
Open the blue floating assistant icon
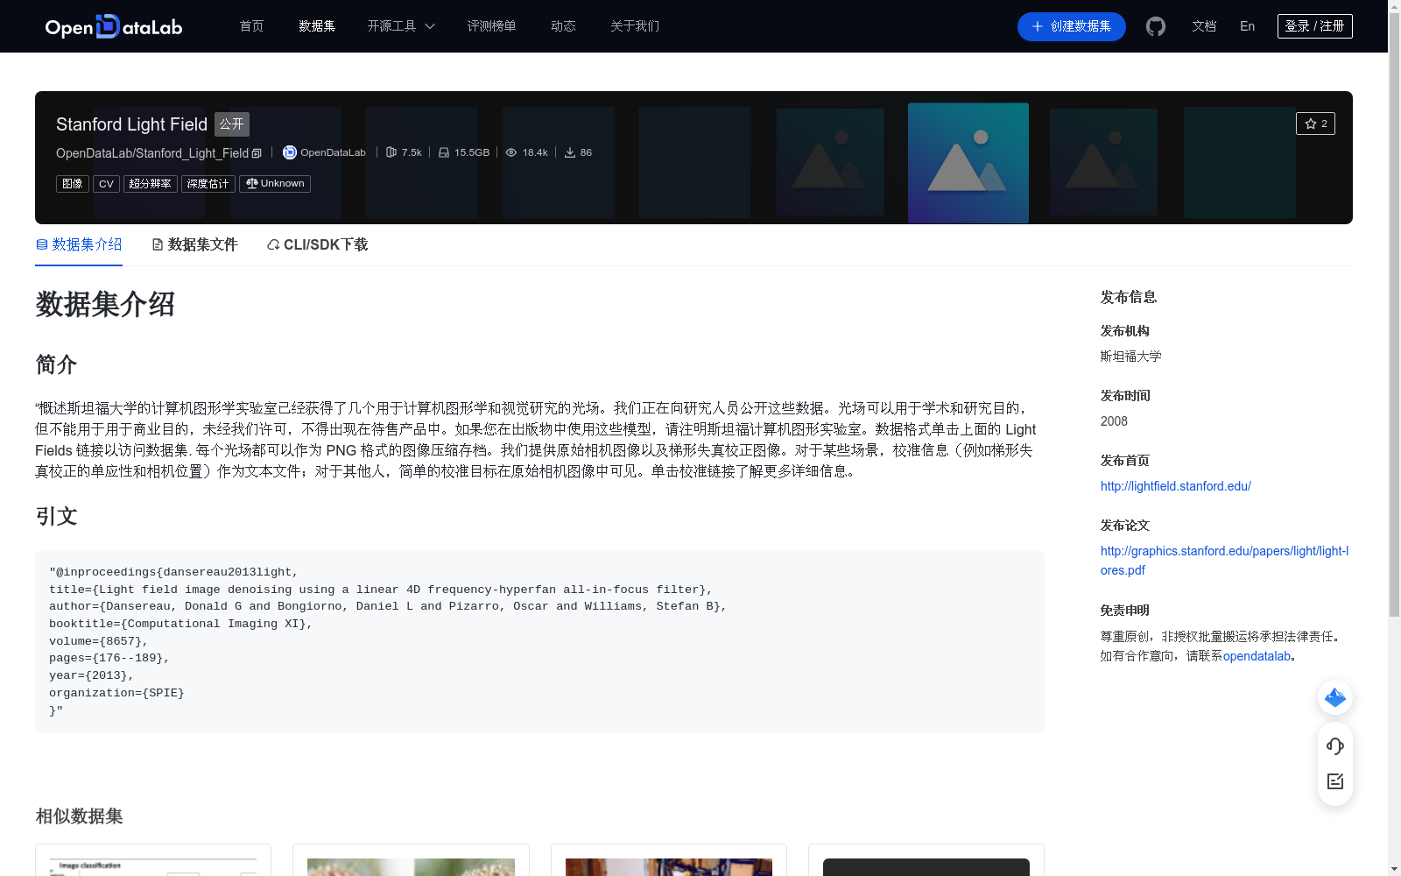(1335, 697)
